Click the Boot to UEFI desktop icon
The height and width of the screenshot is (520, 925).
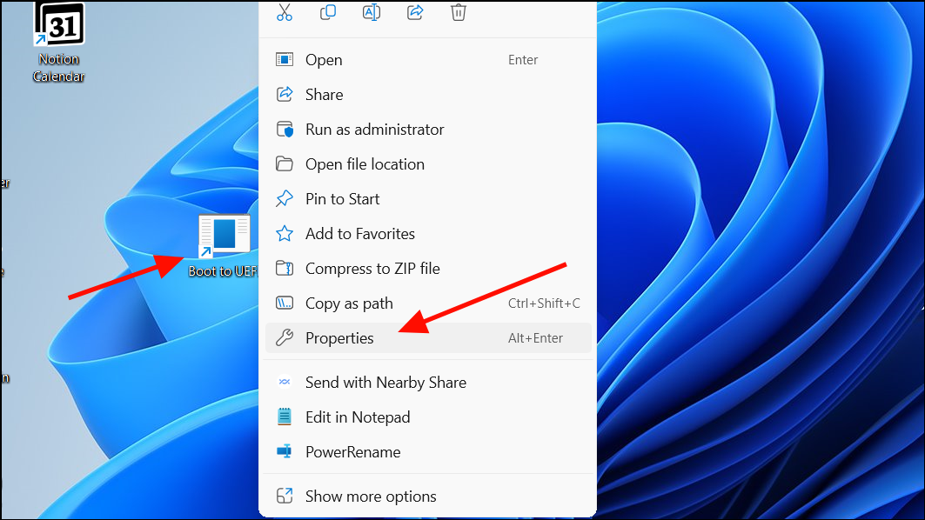click(224, 237)
